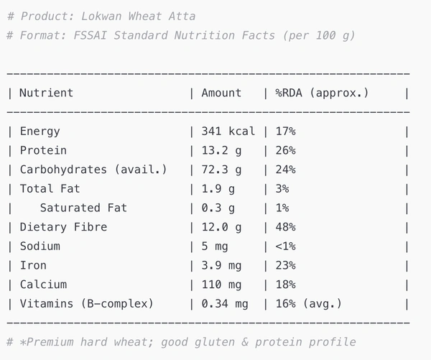This screenshot has width=431, height=360.
Task: Click the Nutrient column header
Action: tap(46, 93)
